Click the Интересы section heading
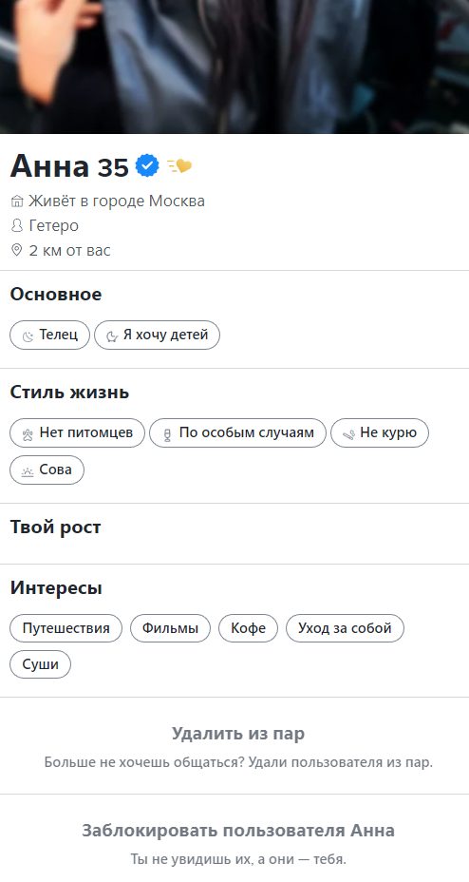 coord(56,588)
